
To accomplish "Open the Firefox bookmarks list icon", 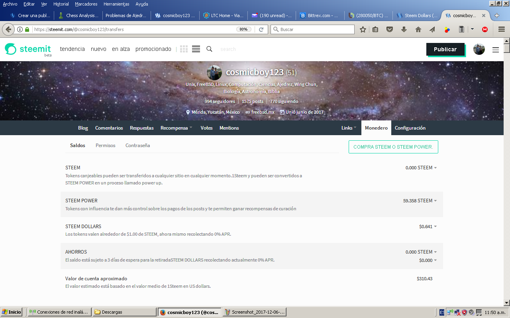I will click(x=375, y=29).
